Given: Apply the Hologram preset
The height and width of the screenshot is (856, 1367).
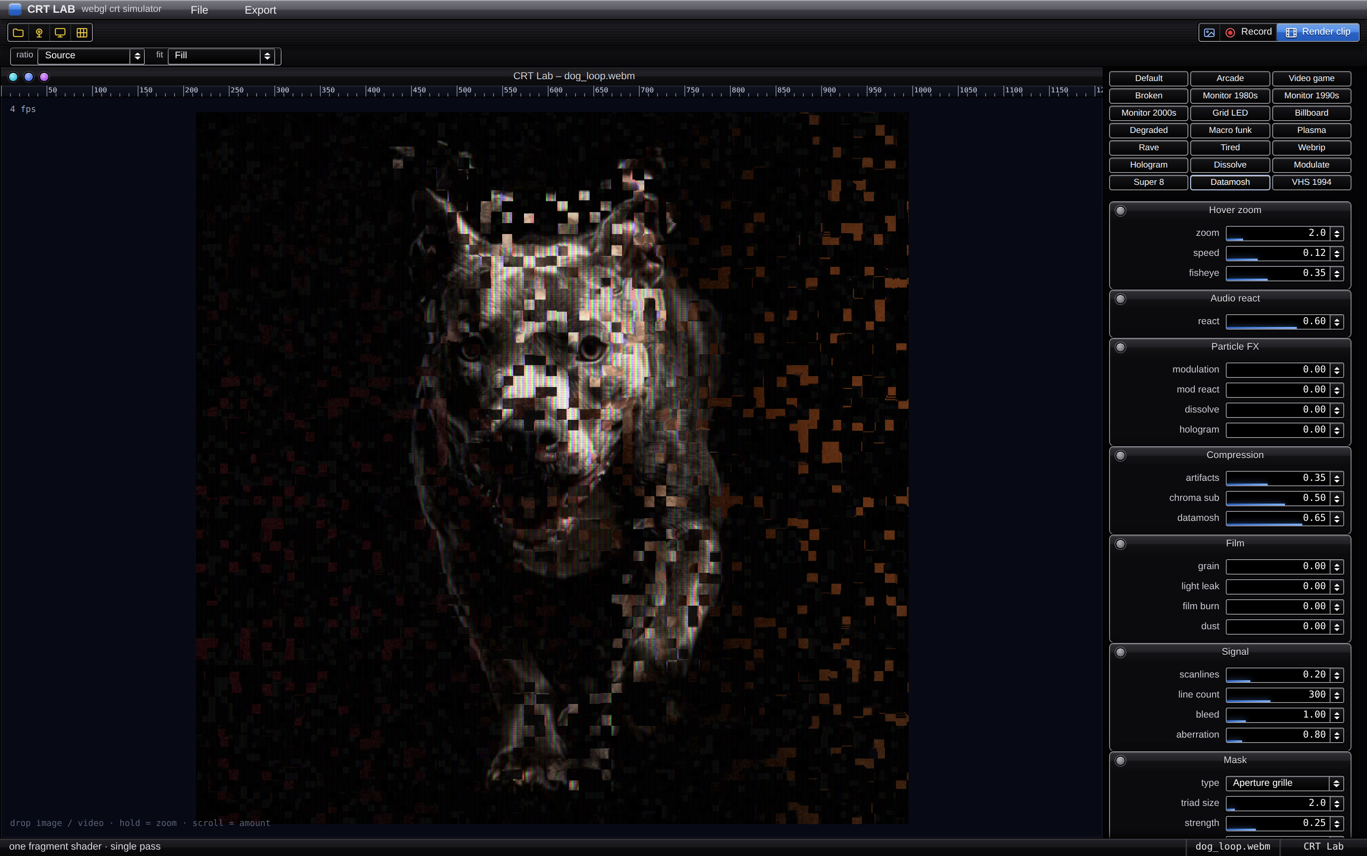Looking at the screenshot, I should coord(1148,165).
